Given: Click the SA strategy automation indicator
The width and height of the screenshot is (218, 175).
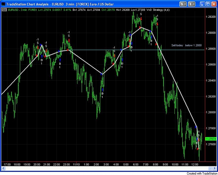Looking at the screenshot, I should click(x=4, y=10).
